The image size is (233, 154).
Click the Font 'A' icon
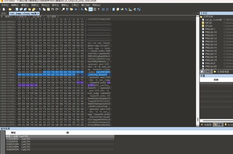point(82,9)
